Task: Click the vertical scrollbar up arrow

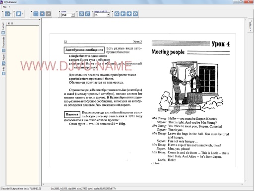Action: (246, 20)
